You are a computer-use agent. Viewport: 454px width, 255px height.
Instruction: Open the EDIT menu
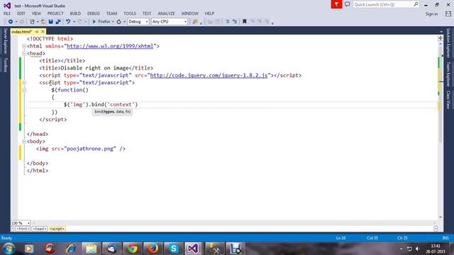coord(21,13)
